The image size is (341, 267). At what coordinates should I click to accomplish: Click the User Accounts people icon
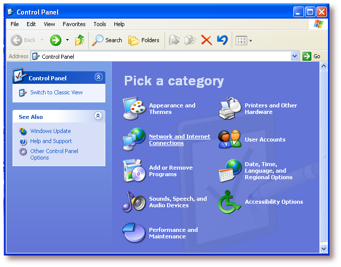[x=230, y=140]
